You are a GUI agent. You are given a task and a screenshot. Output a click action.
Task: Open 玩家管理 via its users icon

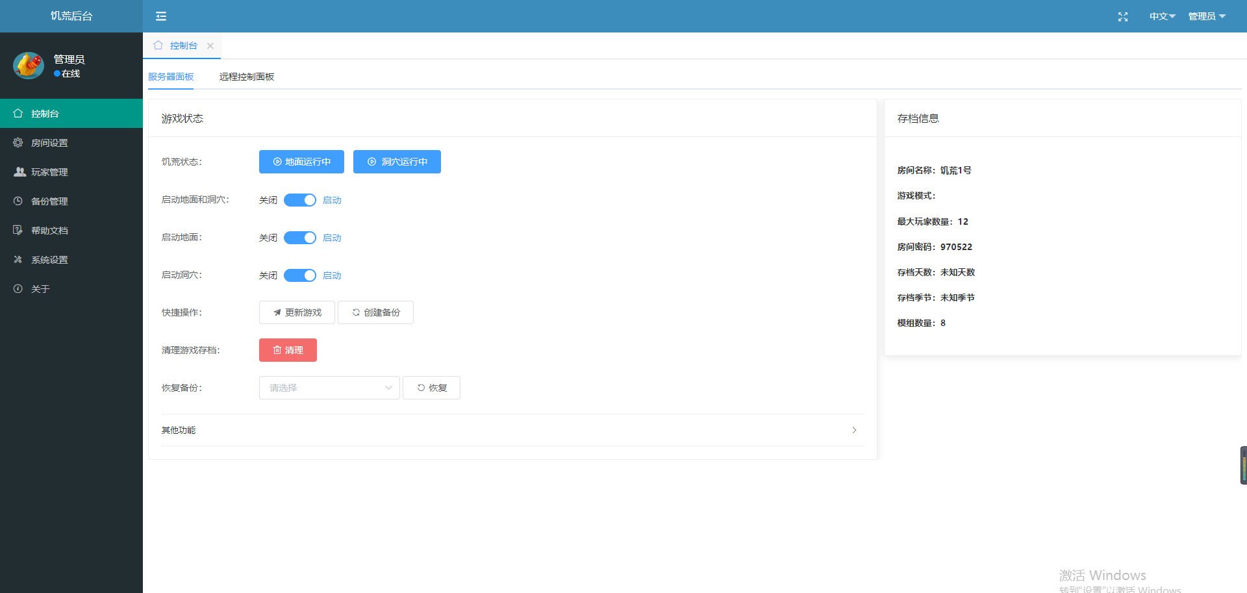tap(19, 172)
